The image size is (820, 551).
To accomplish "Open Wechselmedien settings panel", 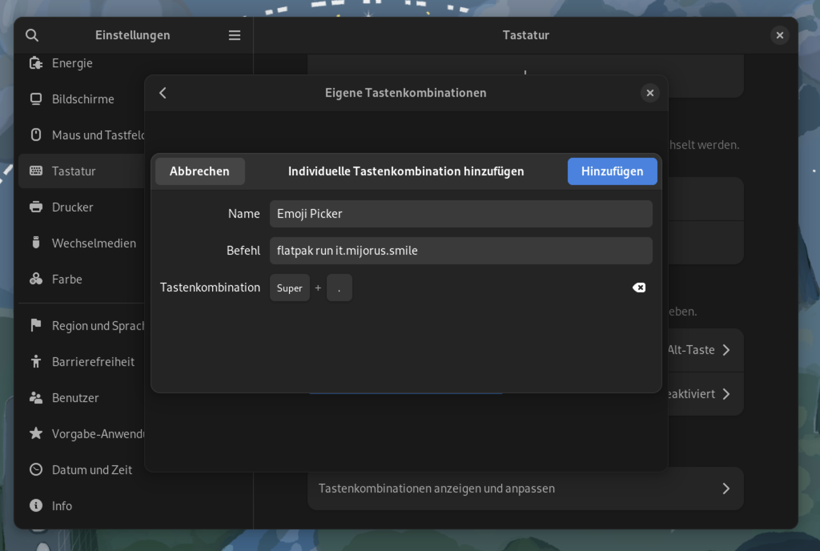I will 94,243.
